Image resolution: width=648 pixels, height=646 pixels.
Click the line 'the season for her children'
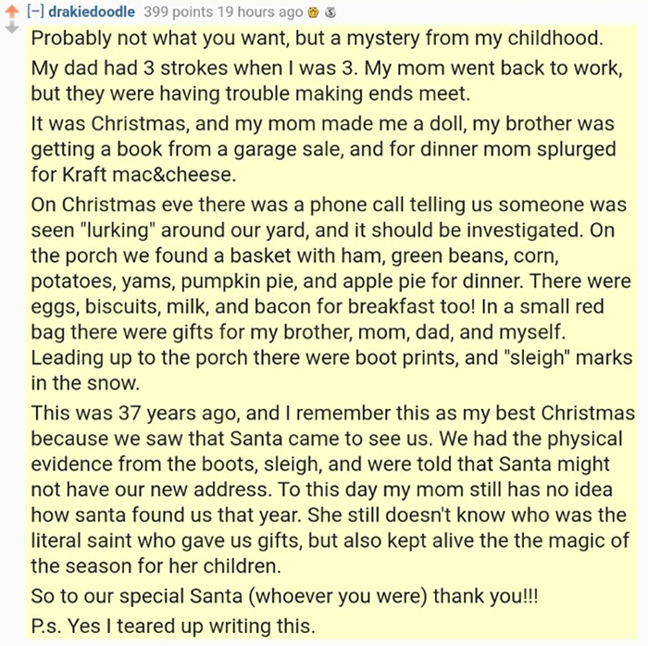[x=156, y=565]
